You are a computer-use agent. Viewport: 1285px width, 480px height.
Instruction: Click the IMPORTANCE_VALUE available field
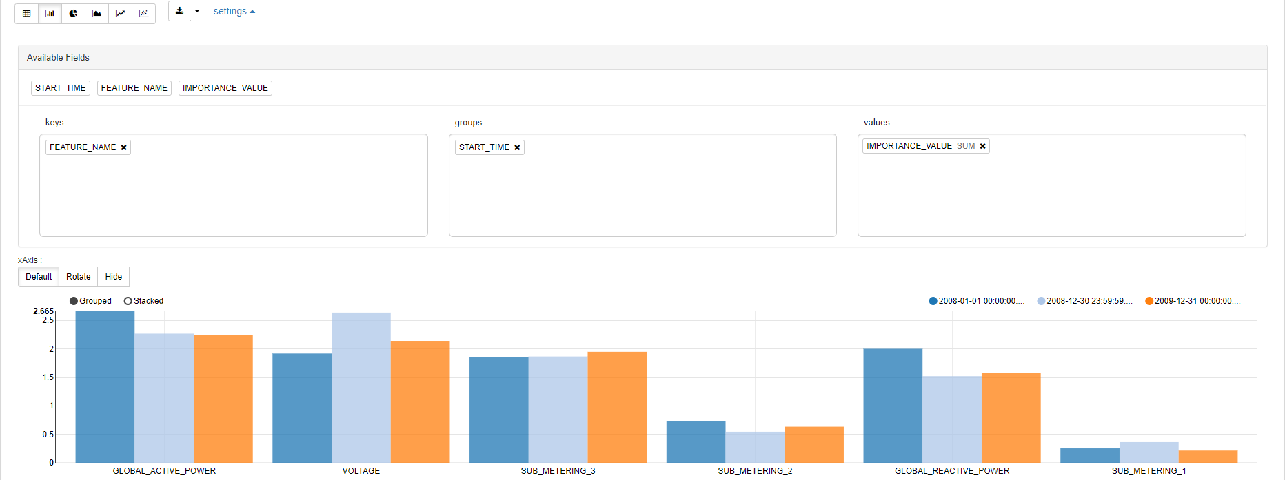pos(225,88)
